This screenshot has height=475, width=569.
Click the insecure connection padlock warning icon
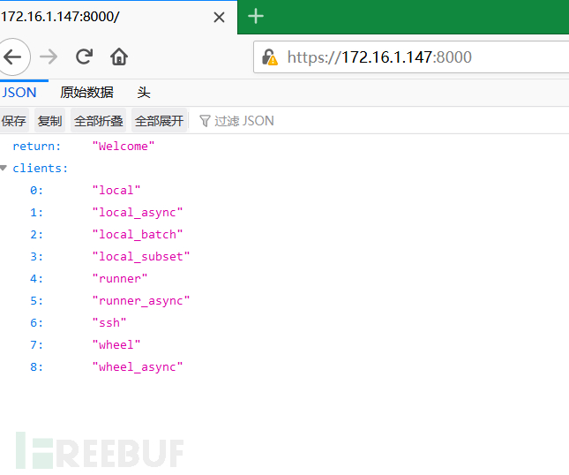pyautogui.click(x=270, y=57)
